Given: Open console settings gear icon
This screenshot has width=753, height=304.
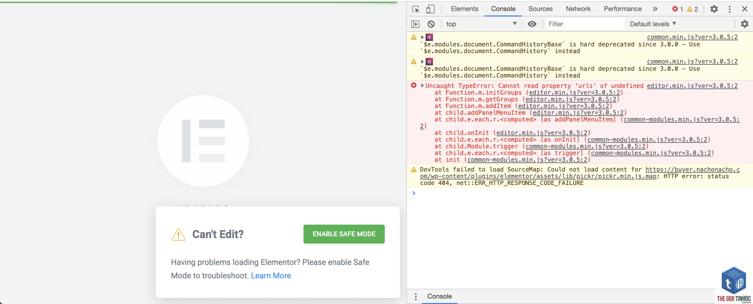Looking at the screenshot, I should pos(744,24).
